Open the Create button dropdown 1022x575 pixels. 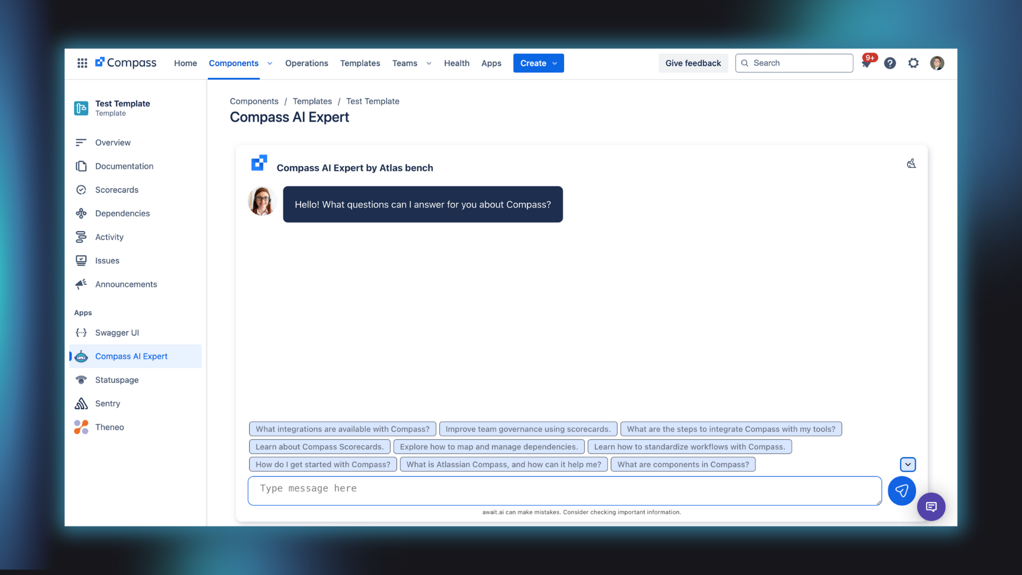pos(538,63)
